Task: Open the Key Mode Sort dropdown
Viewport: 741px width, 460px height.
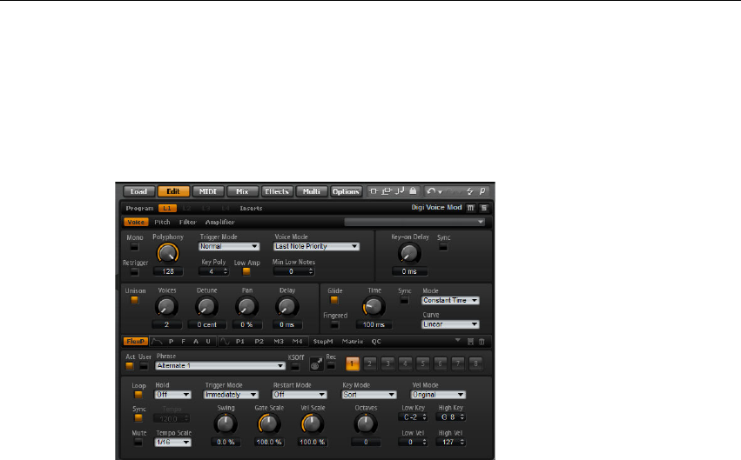Action: [x=369, y=395]
